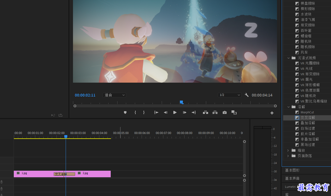Select the 螺旋框 transition

coord(306,36)
